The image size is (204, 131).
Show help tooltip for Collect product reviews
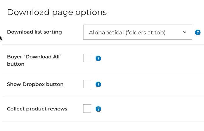pos(98,109)
